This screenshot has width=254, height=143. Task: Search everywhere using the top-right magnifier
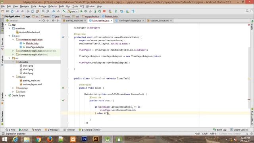(247, 11)
